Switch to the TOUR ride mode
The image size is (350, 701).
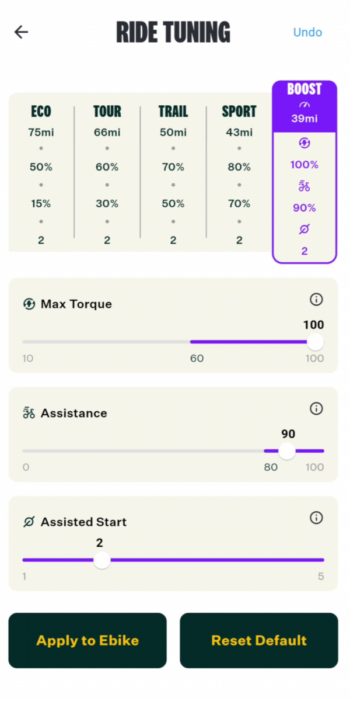(107, 111)
